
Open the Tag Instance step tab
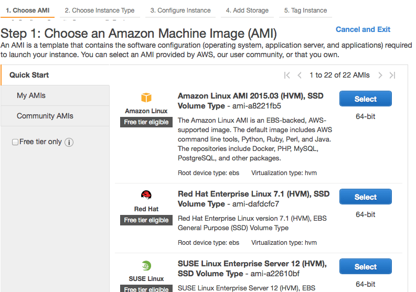(x=305, y=10)
